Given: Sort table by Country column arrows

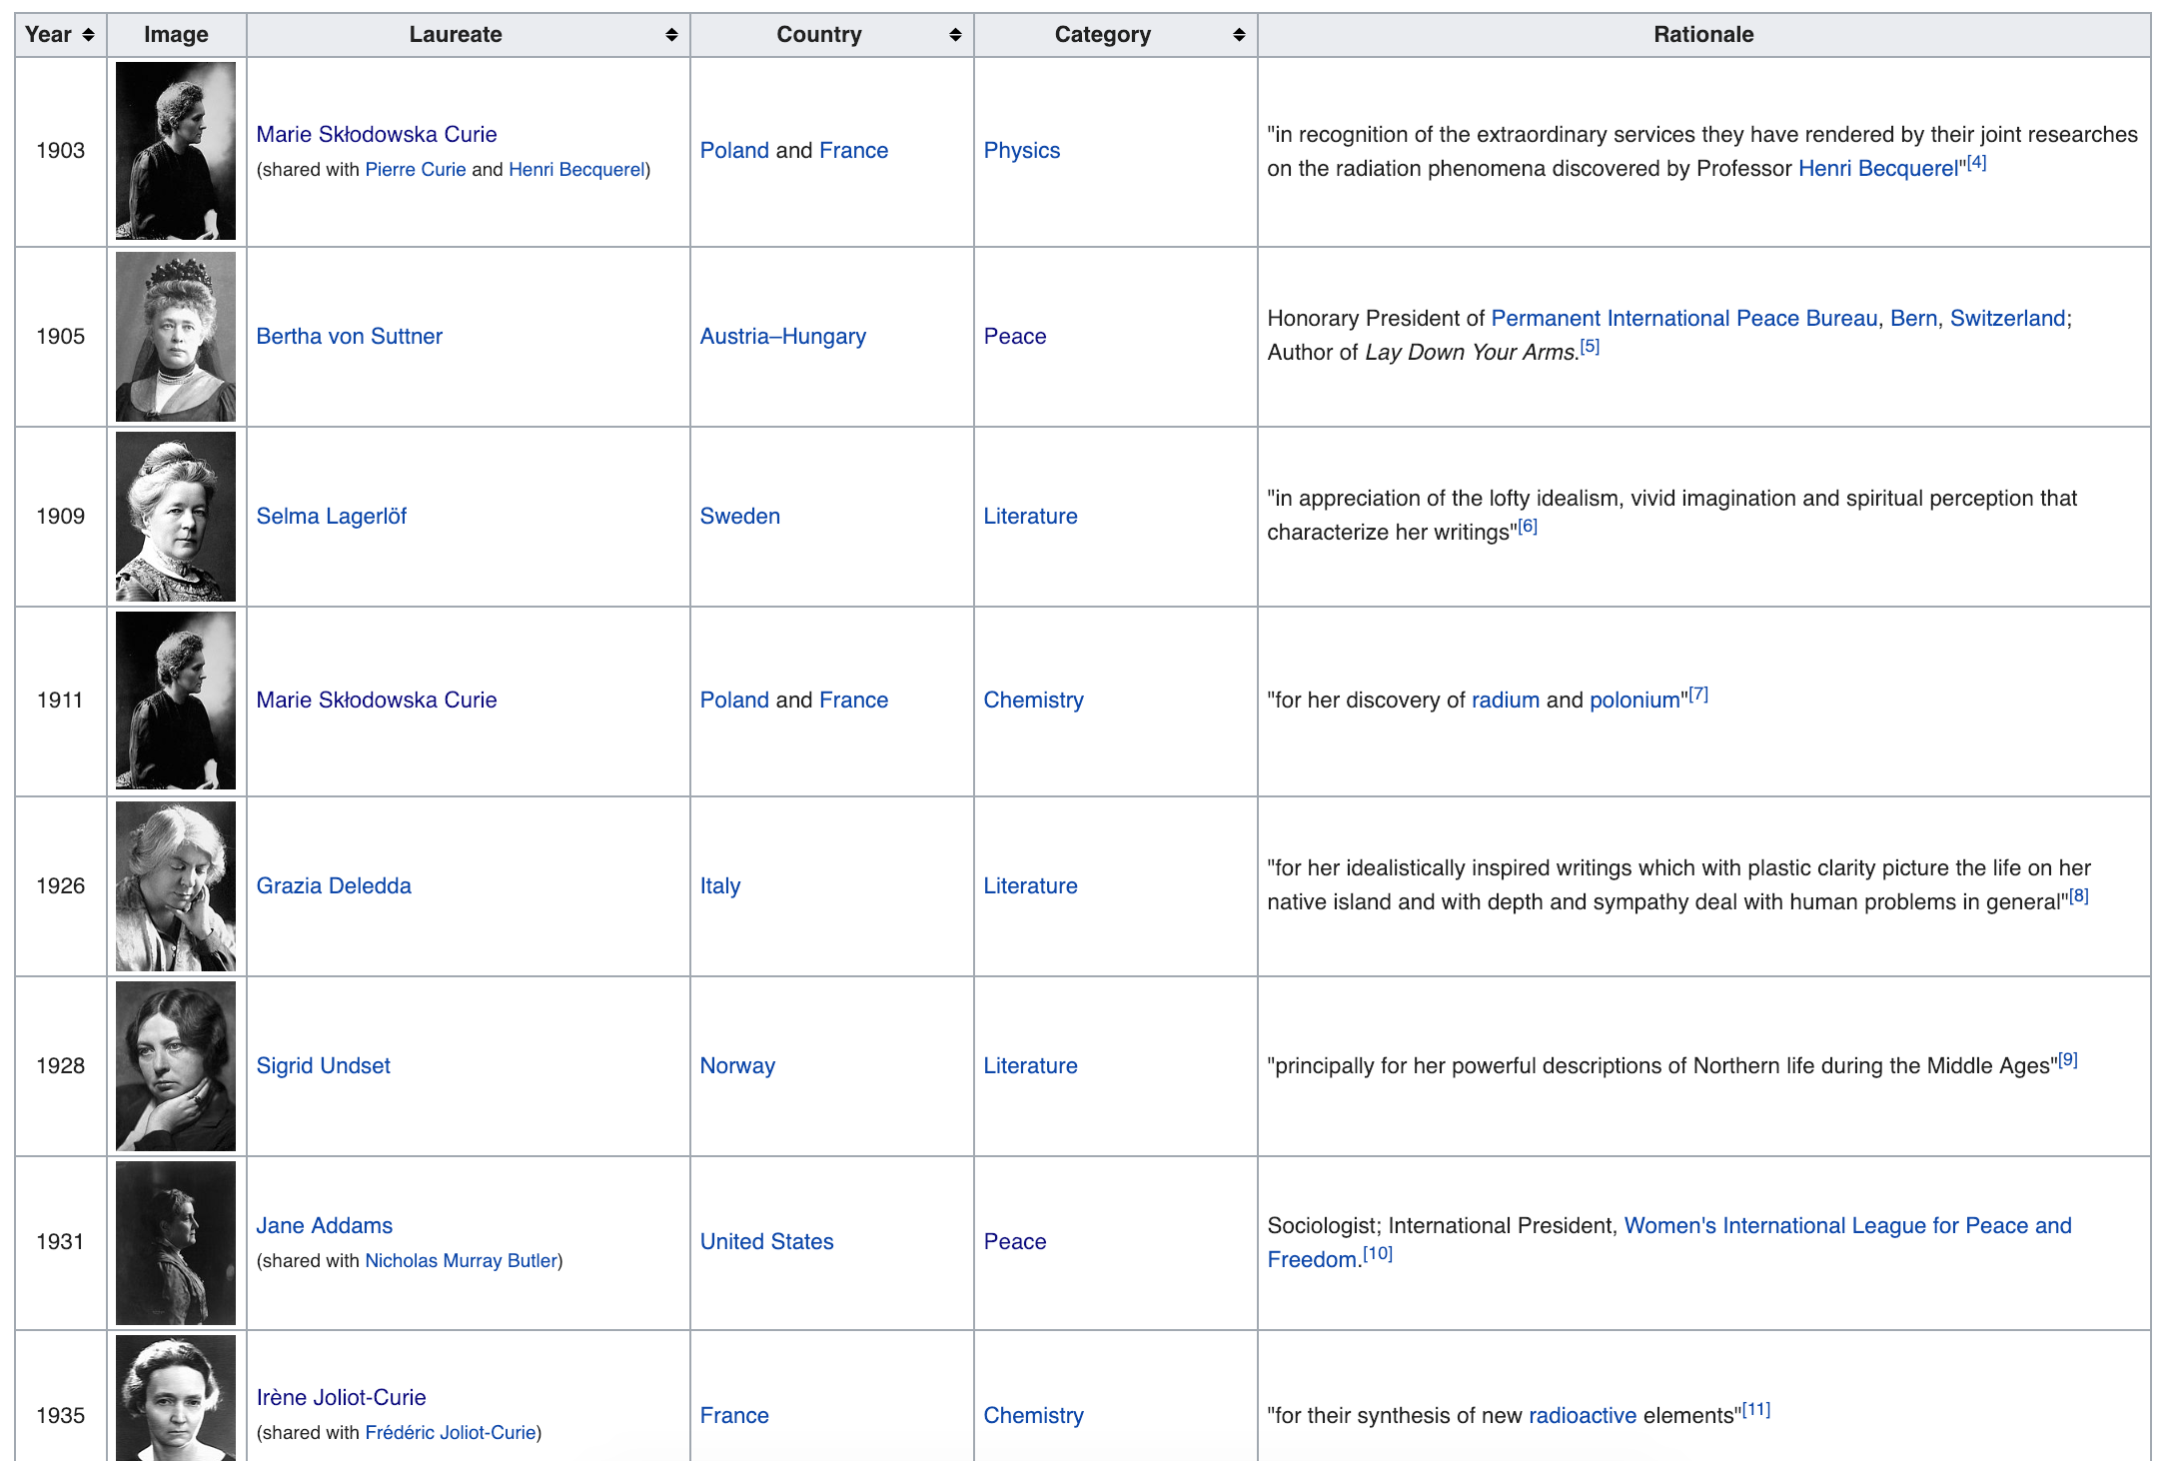Looking at the screenshot, I should [955, 35].
